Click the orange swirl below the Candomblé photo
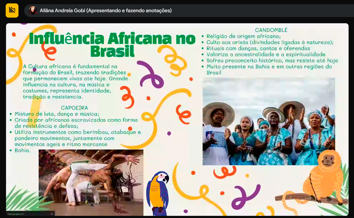The width and height of the screenshot is (354, 218). [225, 172]
